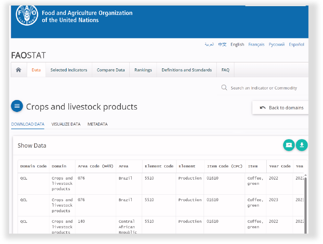Click the search magnifying glass icon
The width and height of the screenshot is (323, 244).
(x=224, y=88)
